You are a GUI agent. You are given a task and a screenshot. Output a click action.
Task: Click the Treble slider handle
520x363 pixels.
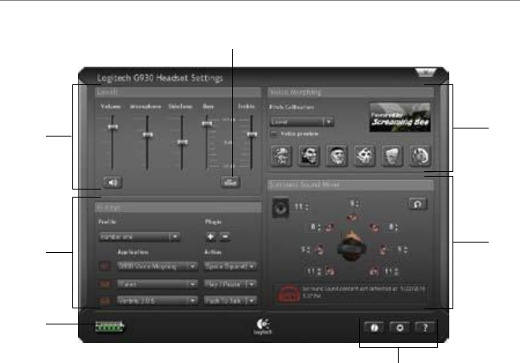[x=252, y=134]
